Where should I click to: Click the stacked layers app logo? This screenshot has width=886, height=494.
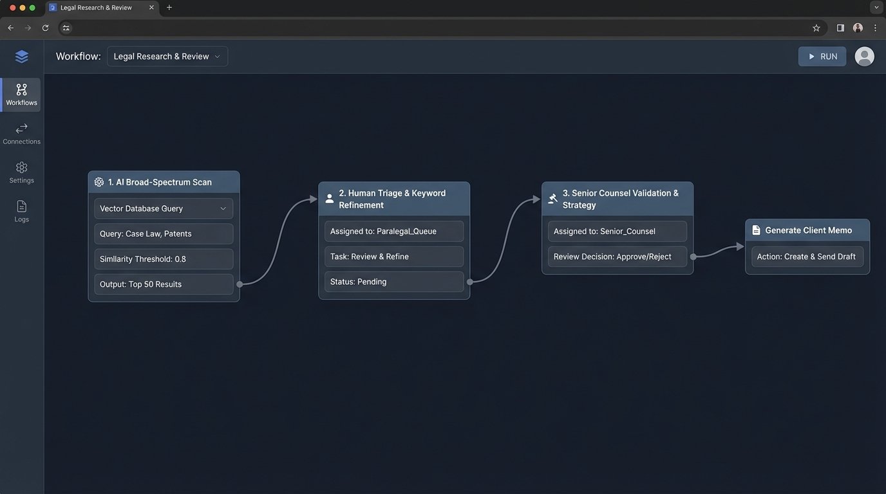tap(21, 57)
